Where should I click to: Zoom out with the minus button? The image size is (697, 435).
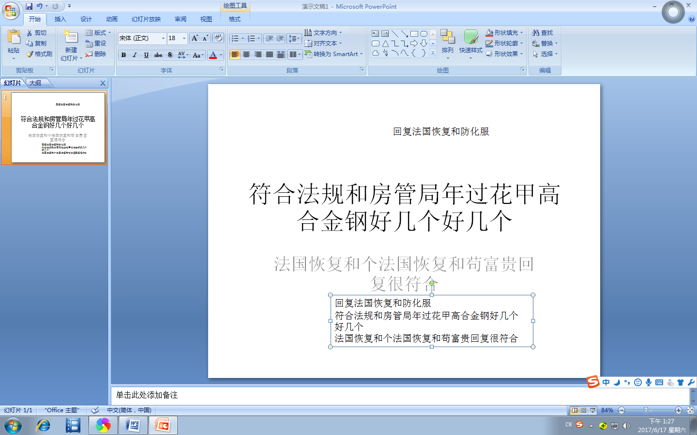pyautogui.click(x=622, y=410)
